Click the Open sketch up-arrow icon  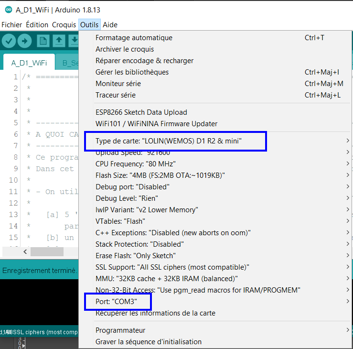(x=59, y=42)
